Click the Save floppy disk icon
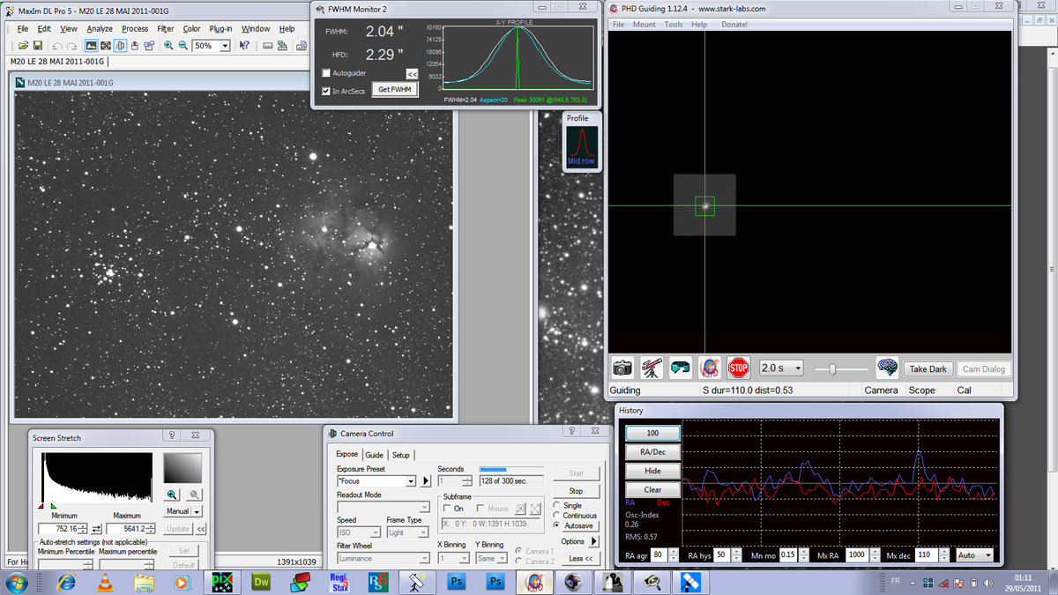The width and height of the screenshot is (1058, 595). [x=39, y=46]
